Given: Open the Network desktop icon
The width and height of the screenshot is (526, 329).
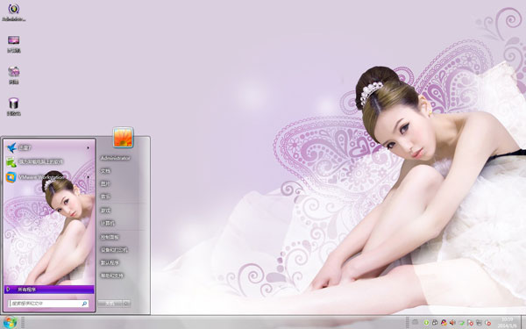Looking at the screenshot, I should (x=14, y=75).
